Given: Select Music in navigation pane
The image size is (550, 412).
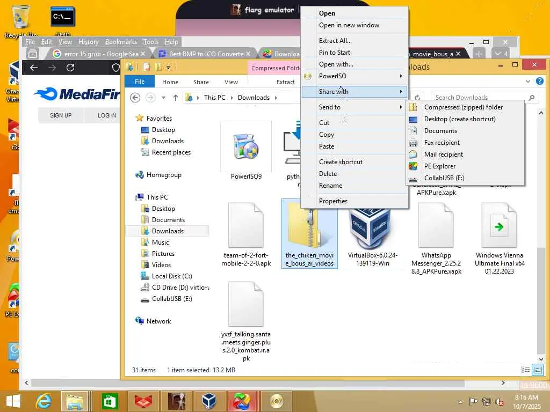Looking at the screenshot, I should 160,242.
